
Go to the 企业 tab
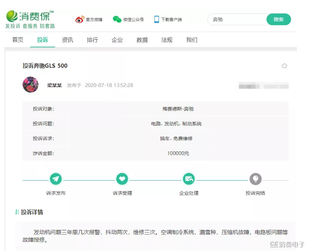coord(117,40)
